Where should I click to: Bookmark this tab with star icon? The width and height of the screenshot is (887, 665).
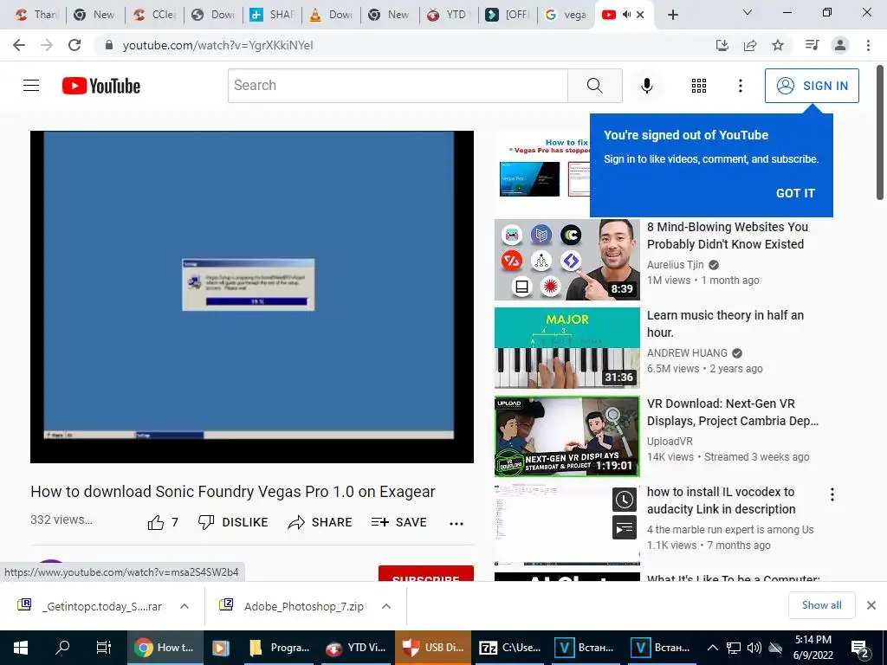(x=778, y=45)
